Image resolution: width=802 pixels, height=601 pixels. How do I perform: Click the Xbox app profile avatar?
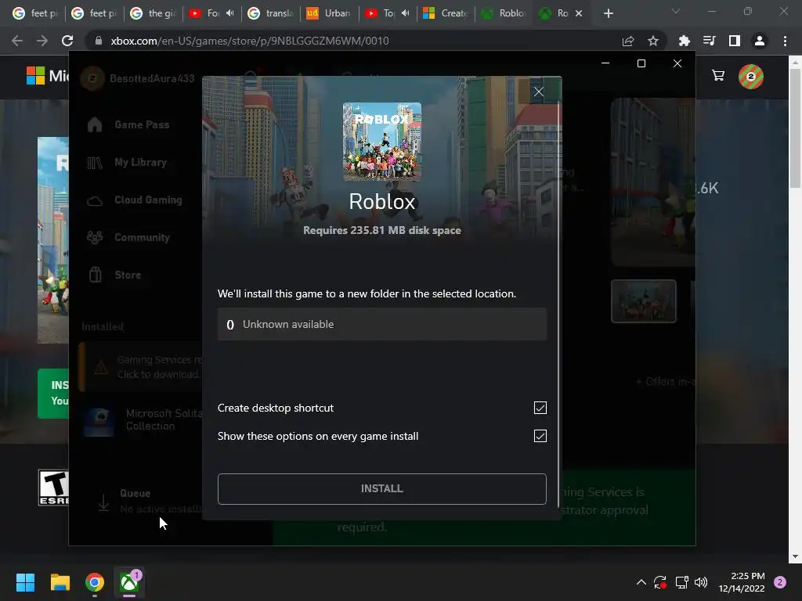[92, 79]
